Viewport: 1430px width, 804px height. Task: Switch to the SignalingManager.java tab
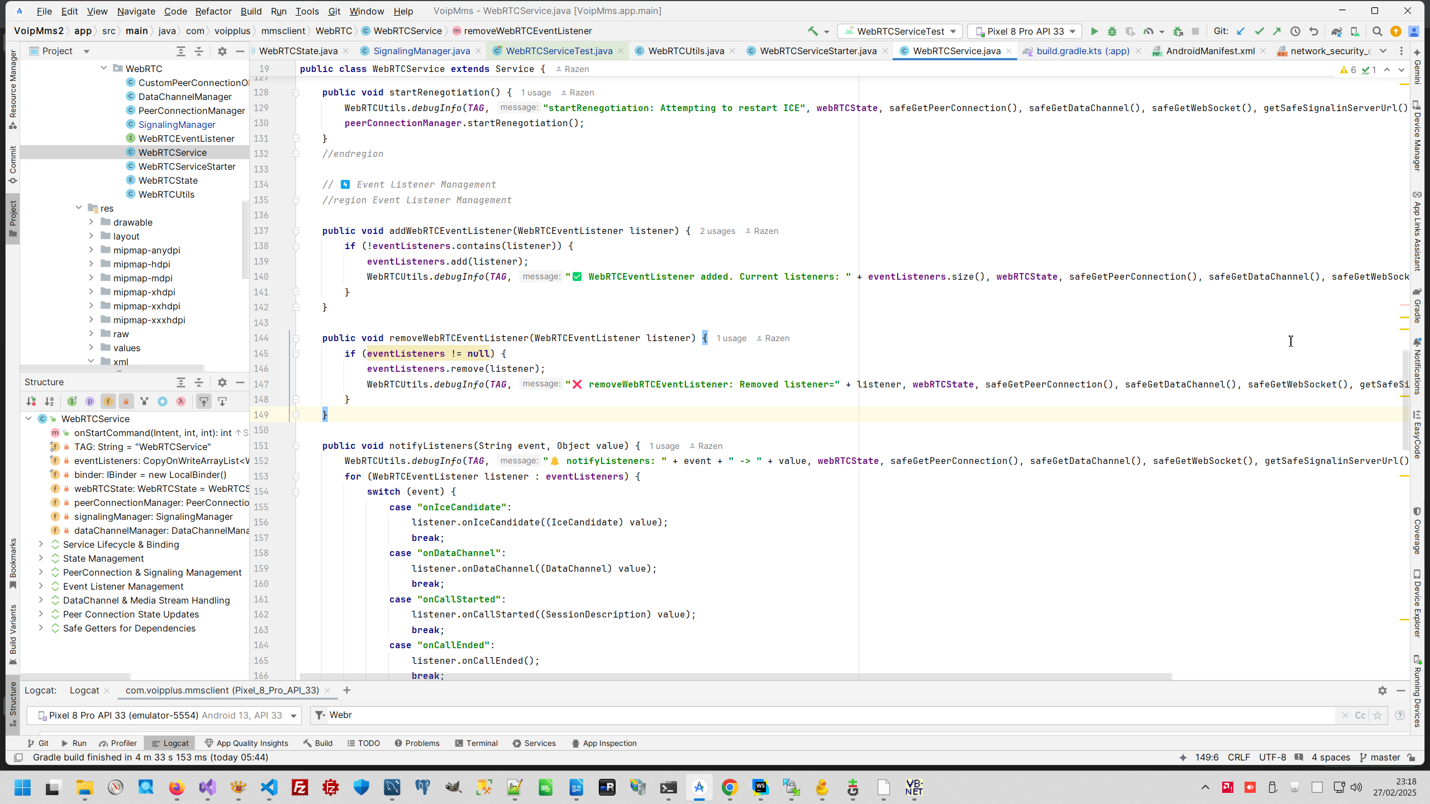point(421,51)
